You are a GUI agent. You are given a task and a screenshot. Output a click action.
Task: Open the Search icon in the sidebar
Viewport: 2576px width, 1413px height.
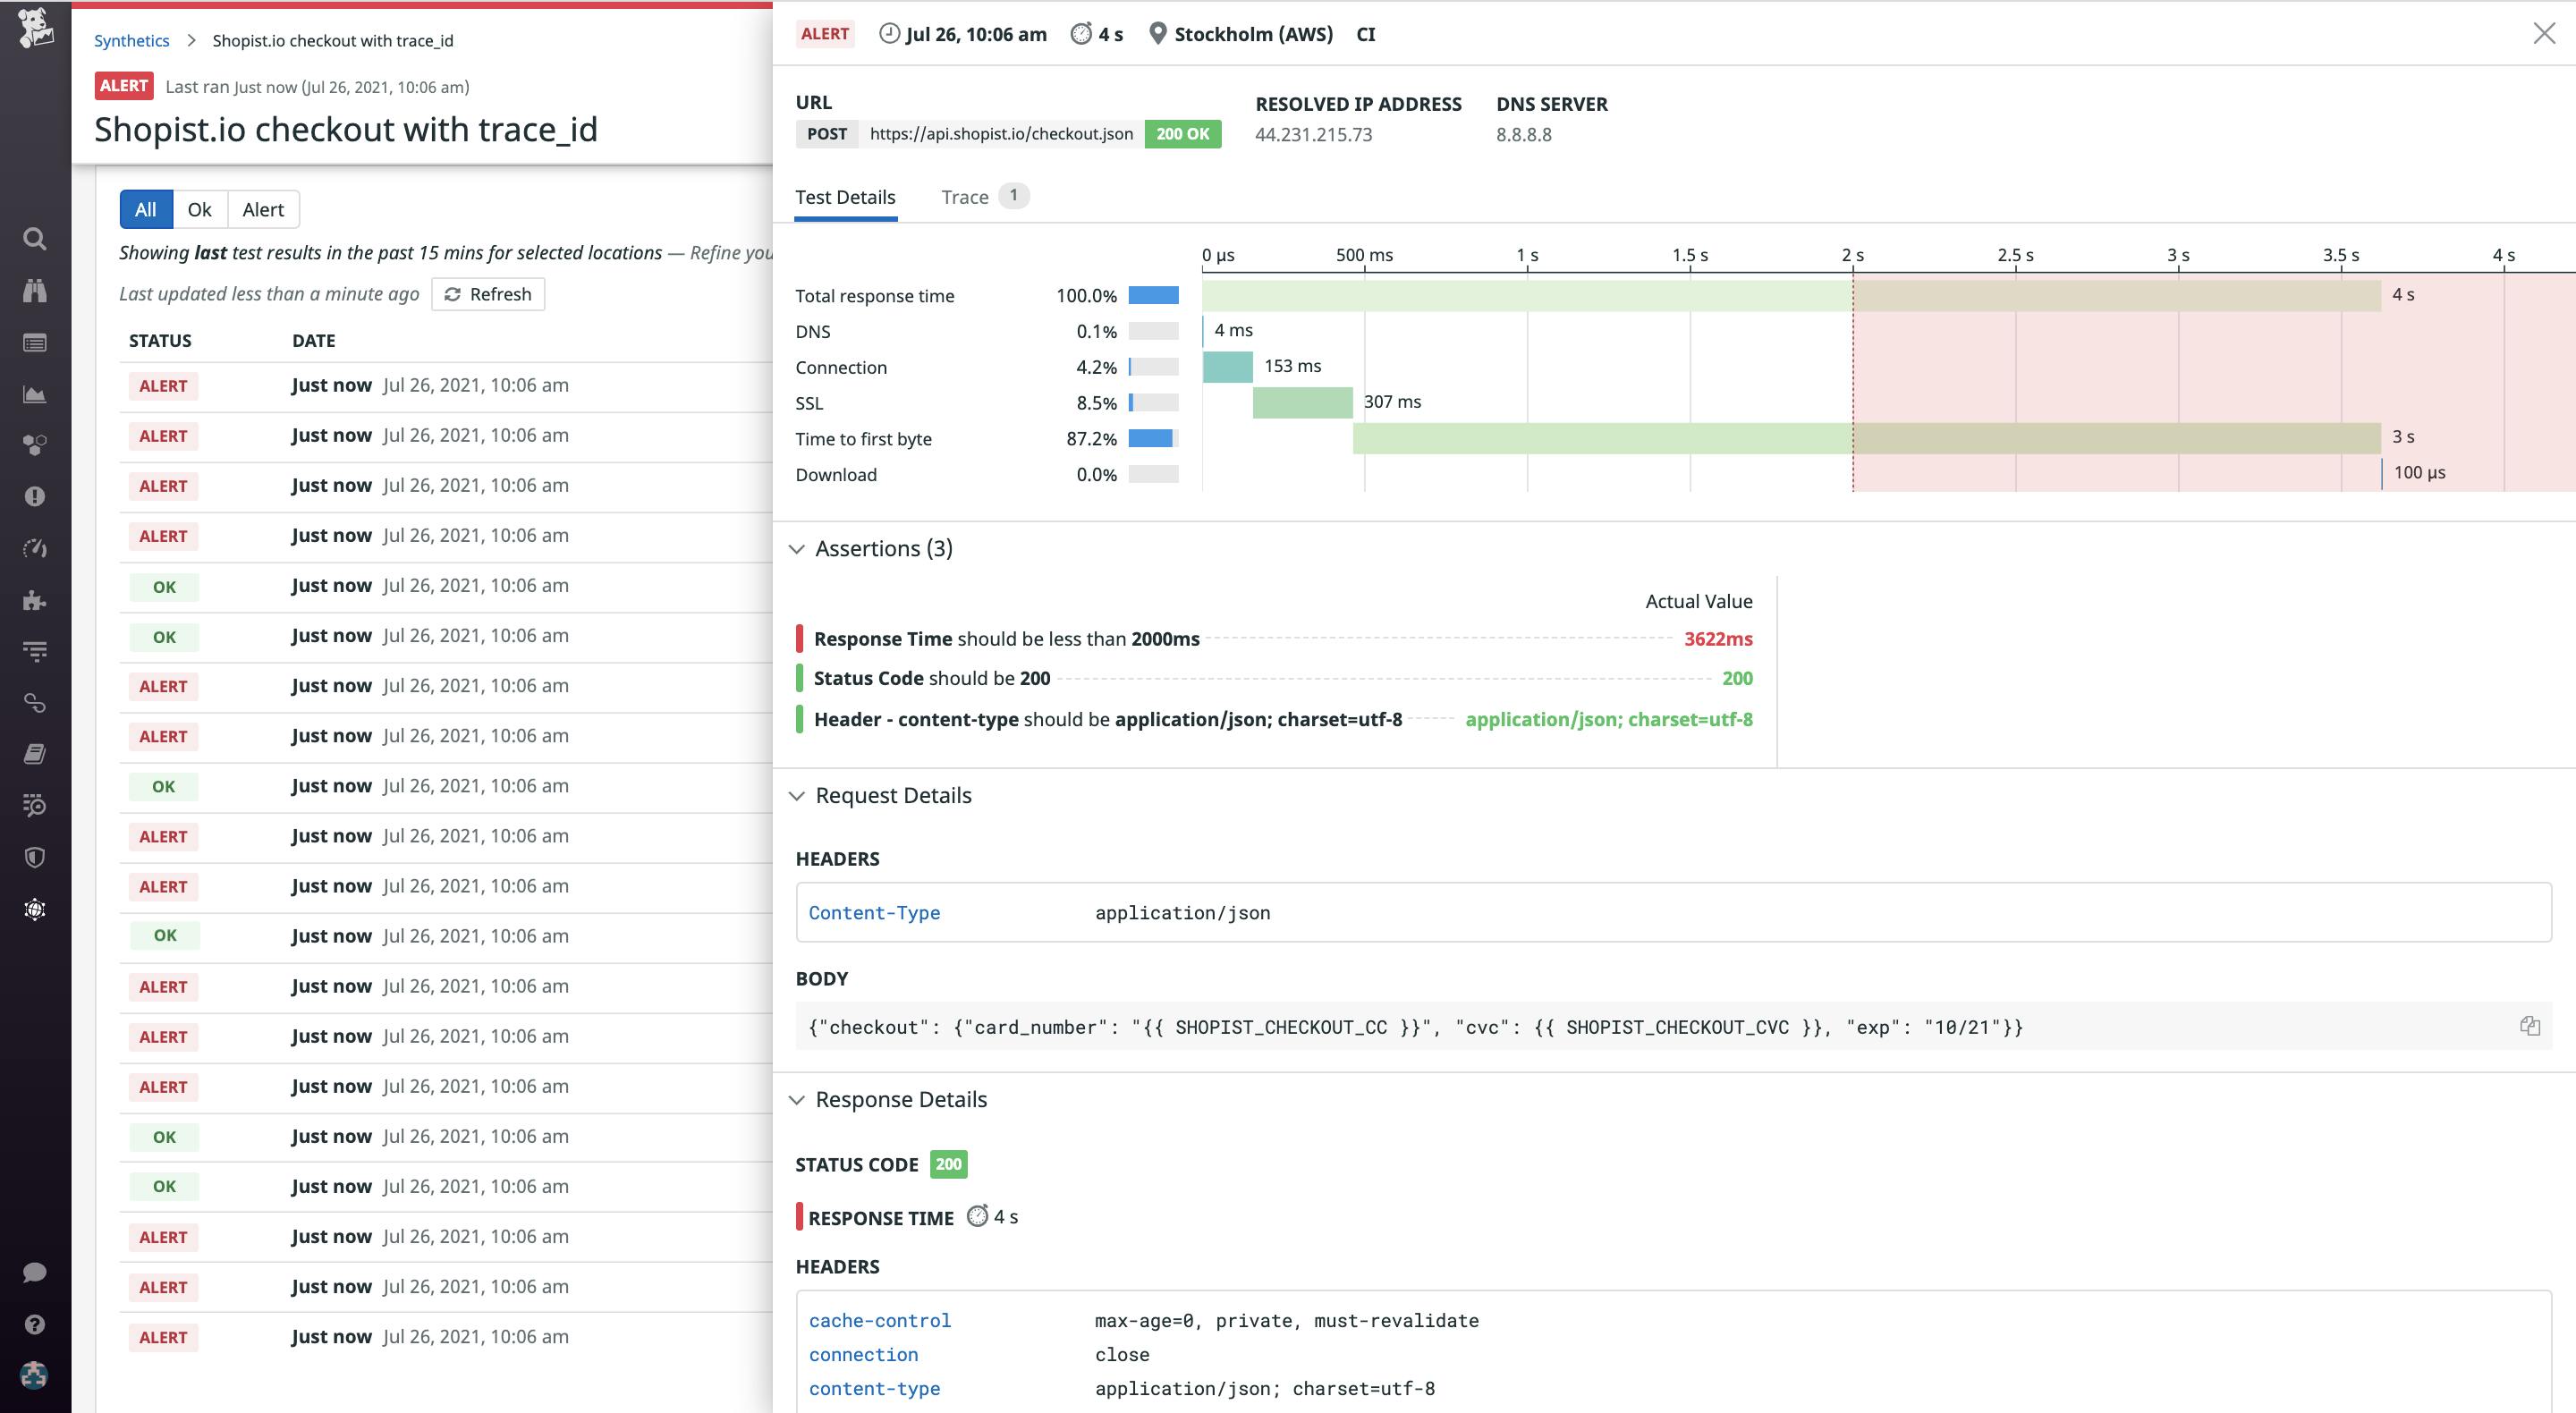35,239
